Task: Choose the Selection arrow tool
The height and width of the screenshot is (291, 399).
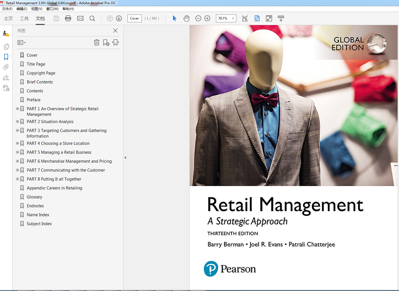Action: (174, 18)
